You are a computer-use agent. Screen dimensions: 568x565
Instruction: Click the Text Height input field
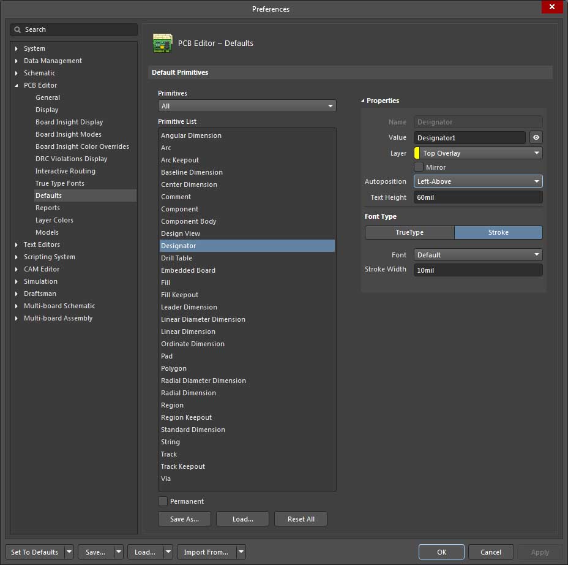point(478,197)
